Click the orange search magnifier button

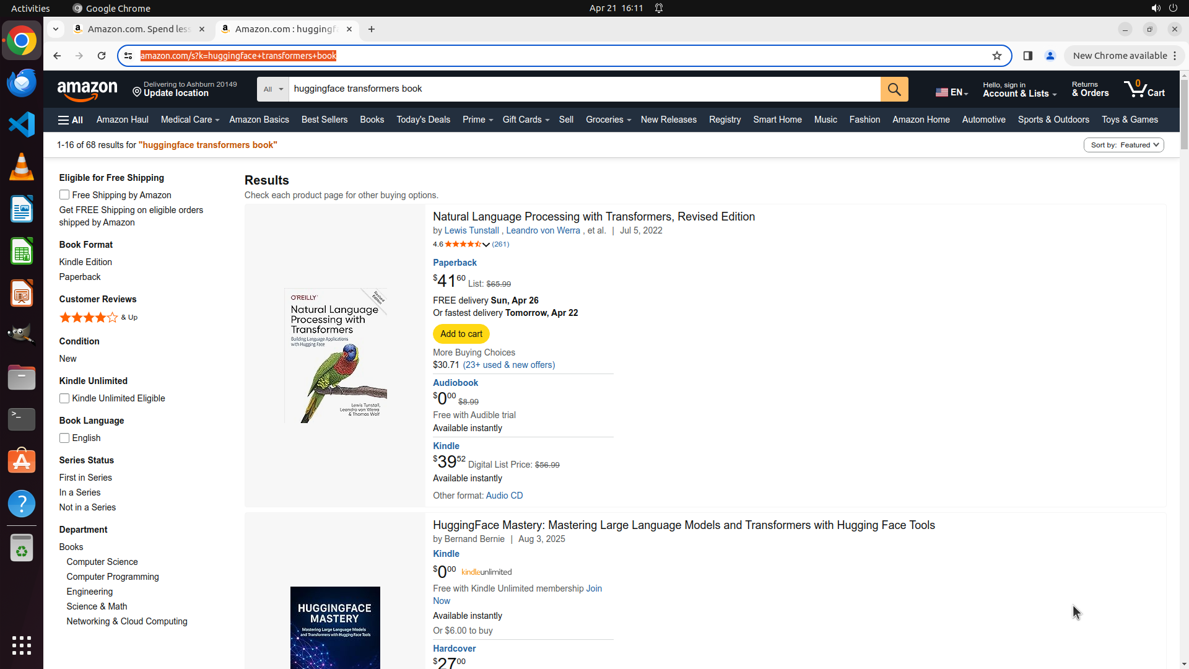[894, 89]
